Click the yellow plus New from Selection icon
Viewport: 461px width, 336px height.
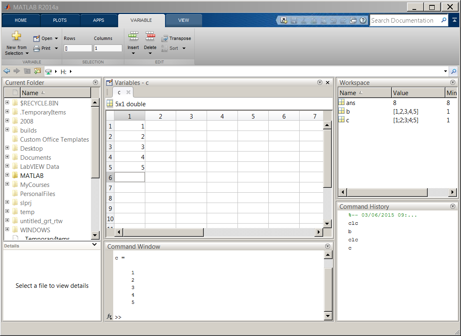click(16, 36)
